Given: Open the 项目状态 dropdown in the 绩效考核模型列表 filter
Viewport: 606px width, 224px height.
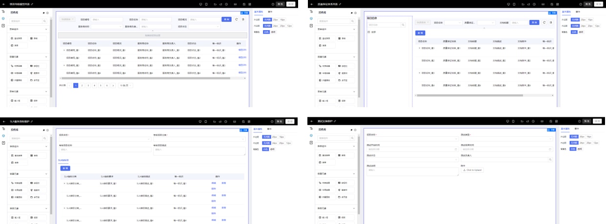Looking at the screenshot, I should coord(204,27).
